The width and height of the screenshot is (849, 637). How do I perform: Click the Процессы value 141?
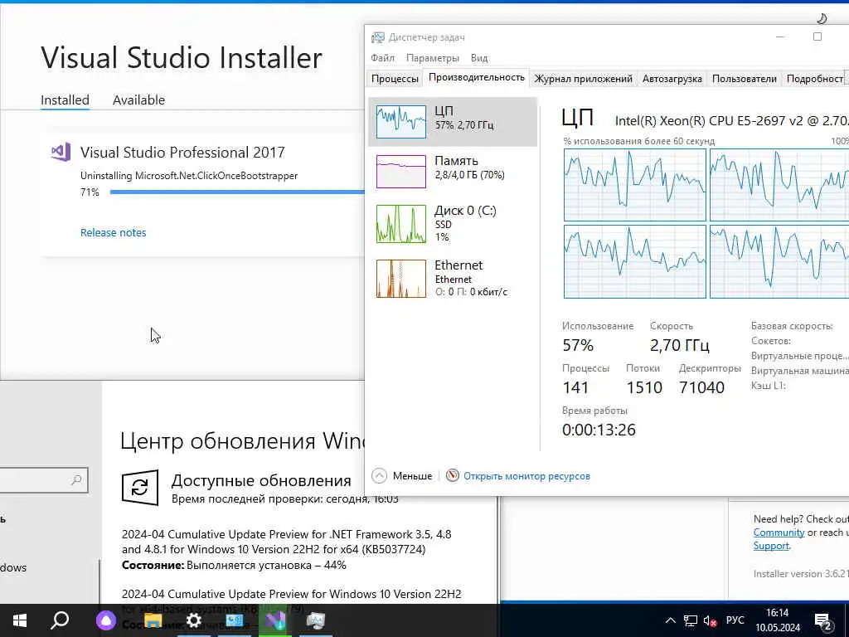[x=575, y=387]
